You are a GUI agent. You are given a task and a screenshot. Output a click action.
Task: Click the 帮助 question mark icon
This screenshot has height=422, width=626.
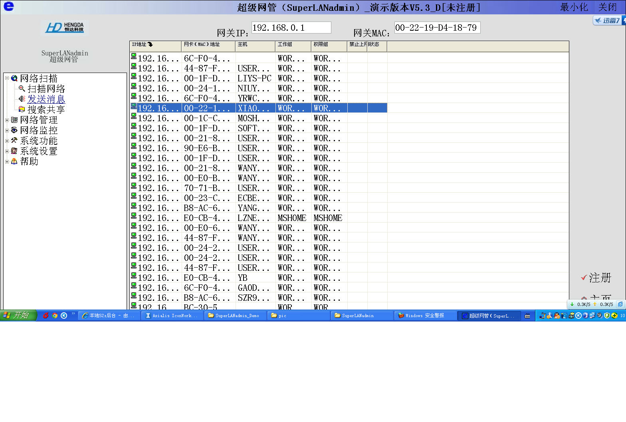coord(14,161)
